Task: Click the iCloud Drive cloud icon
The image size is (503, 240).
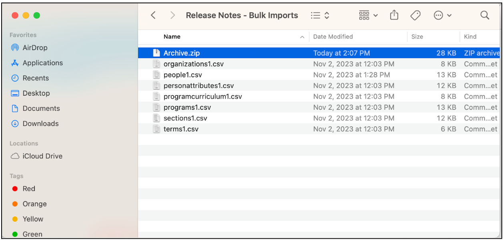Action: click(x=15, y=156)
